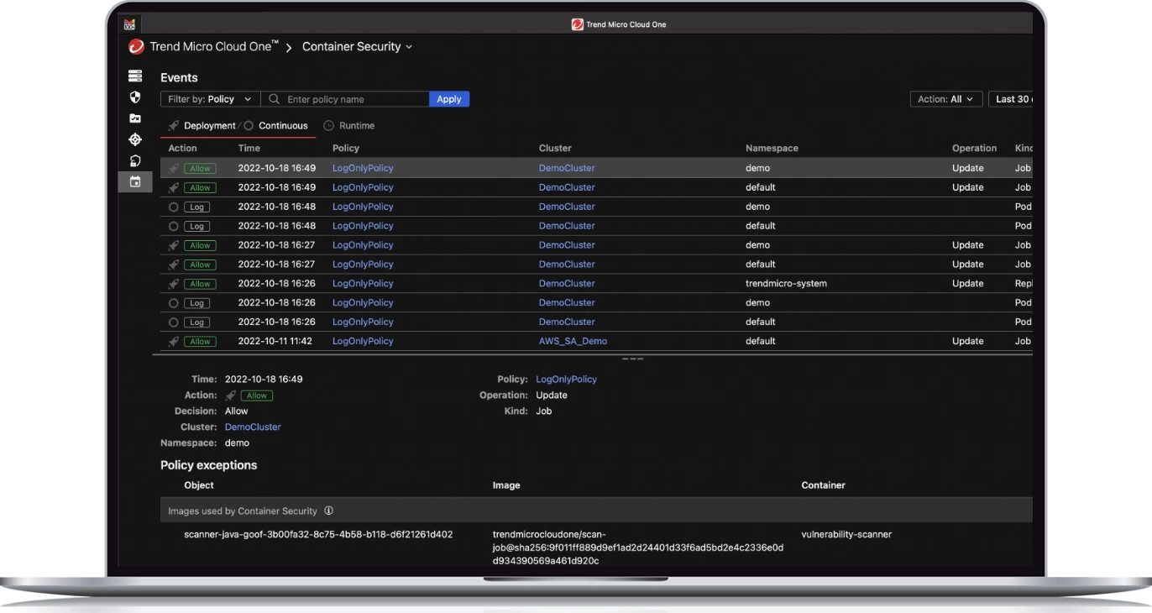Select trendmicrocloudone/scan-job image text
The image size is (1152, 613).
point(638,548)
